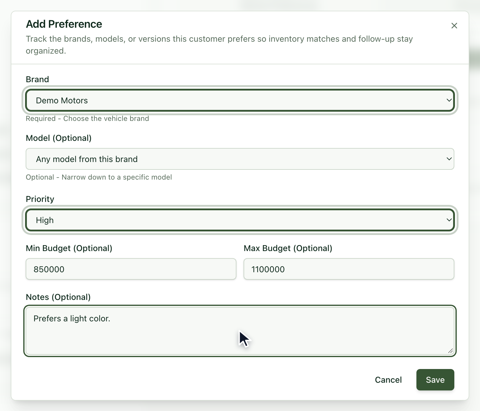480x411 pixels.
Task: Click the 'Optional - Narrow down to a specific model' hint
Action: [99, 177]
